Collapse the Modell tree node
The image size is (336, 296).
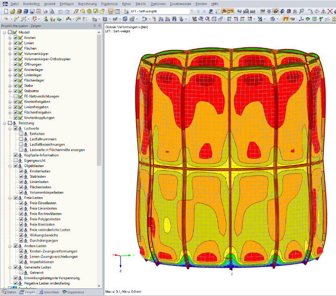click(4, 32)
